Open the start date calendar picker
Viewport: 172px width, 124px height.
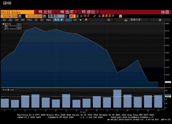point(20,16)
